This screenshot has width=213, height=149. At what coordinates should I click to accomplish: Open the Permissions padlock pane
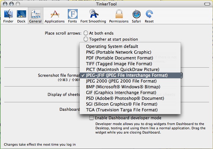coord(119,16)
